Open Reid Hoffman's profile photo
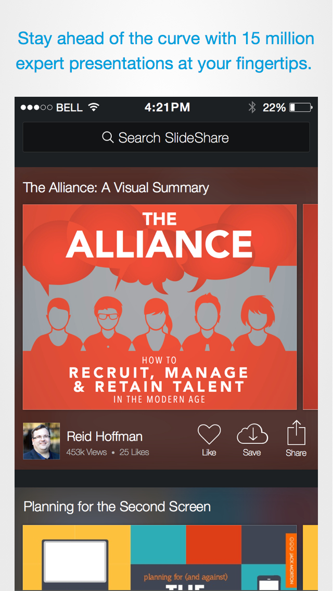Screen dimensions: 333x591 click(41, 440)
